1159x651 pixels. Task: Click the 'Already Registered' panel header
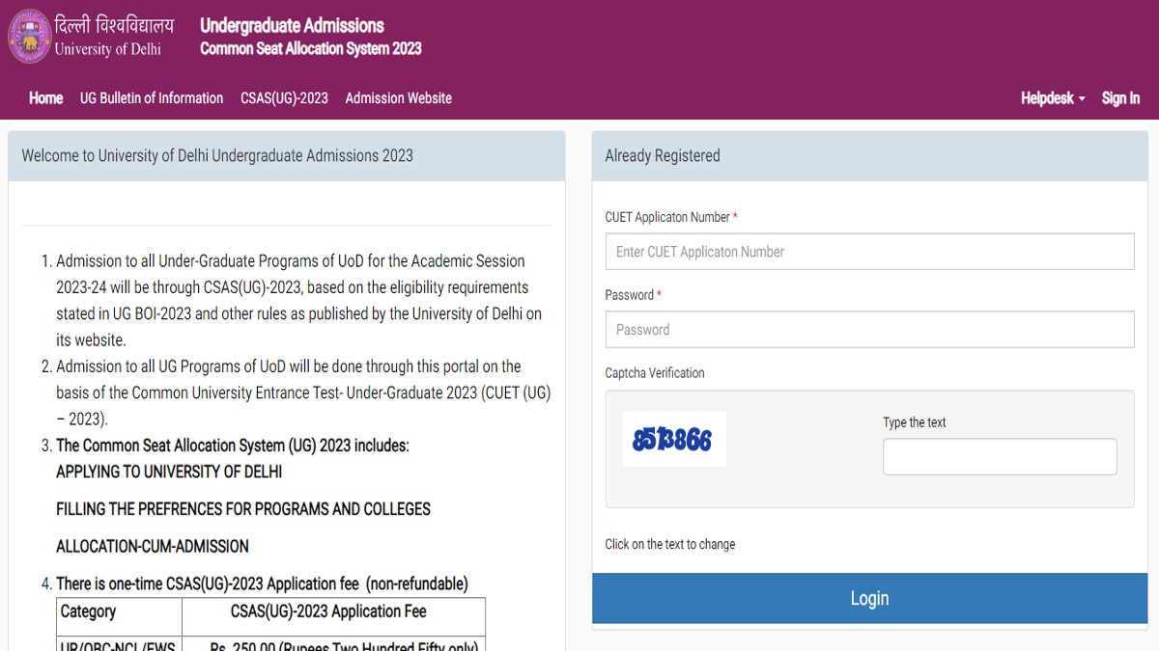point(869,156)
